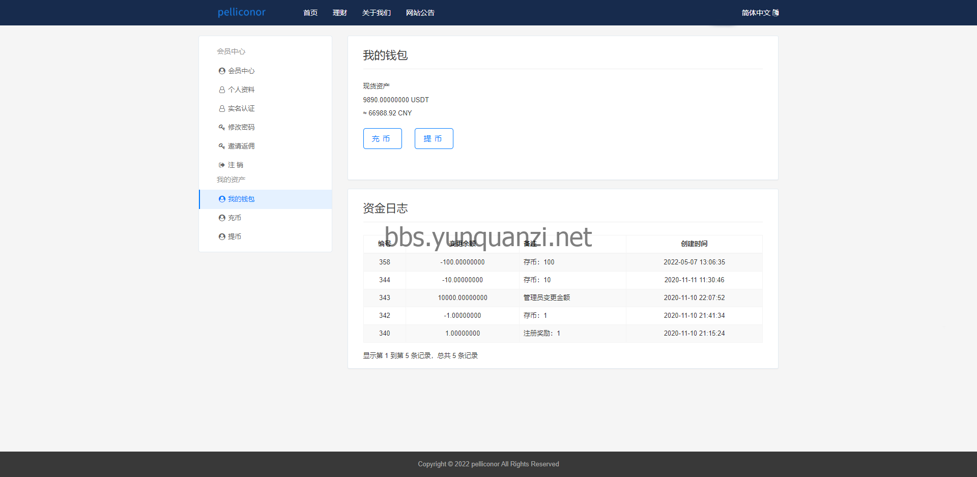Image resolution: width=977 pixels, height=477 pixels.
Task: Click the logout icon beside 注销
Action: point(222,165)
